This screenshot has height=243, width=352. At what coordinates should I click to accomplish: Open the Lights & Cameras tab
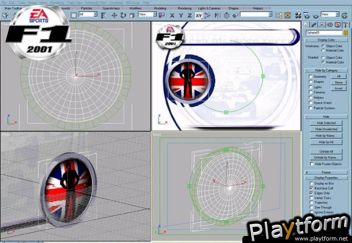tap(209, 9)
